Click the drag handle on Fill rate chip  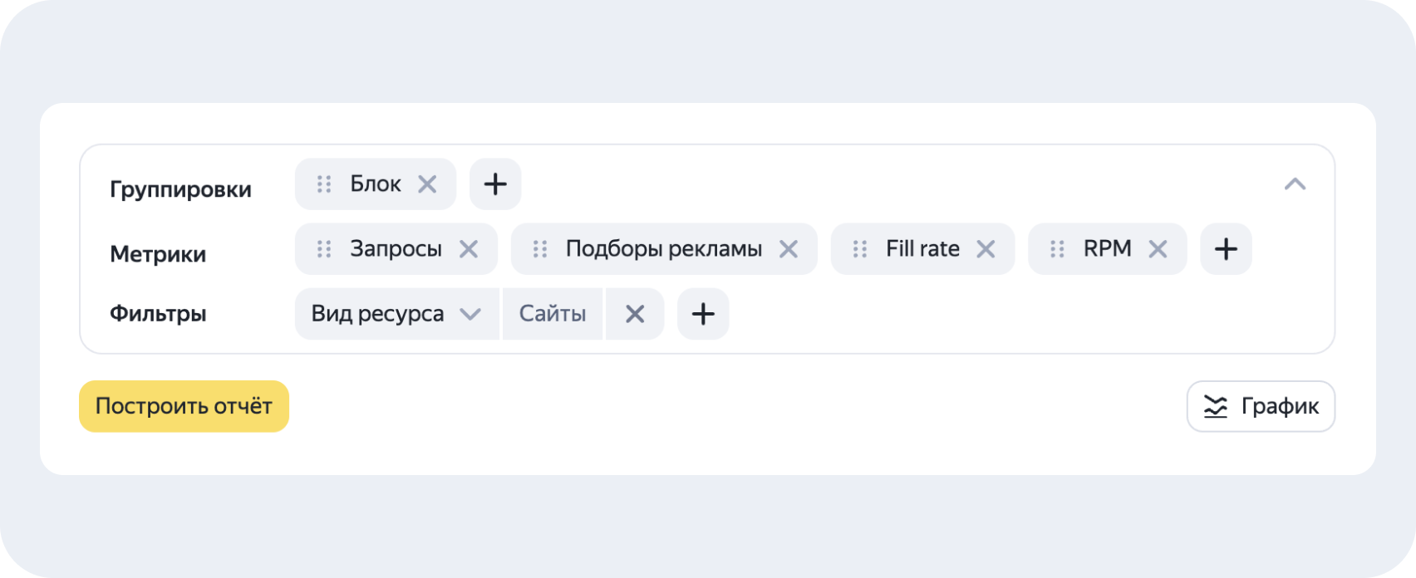tap(860, 249)
